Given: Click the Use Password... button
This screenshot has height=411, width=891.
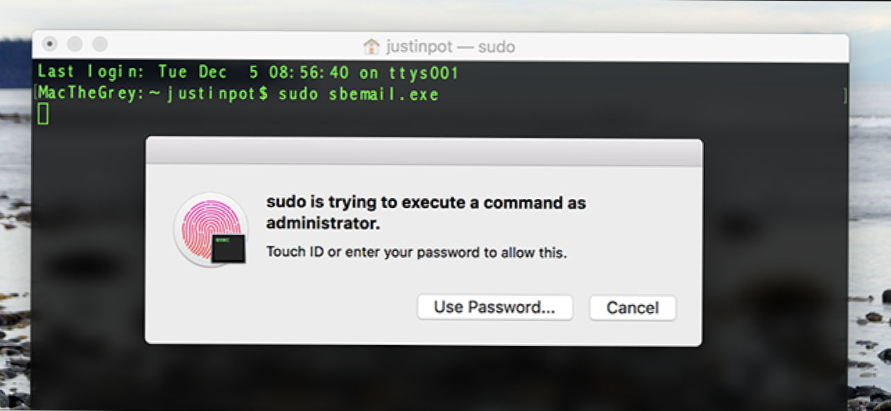Looking at the screenshot, I should [494, 308].
